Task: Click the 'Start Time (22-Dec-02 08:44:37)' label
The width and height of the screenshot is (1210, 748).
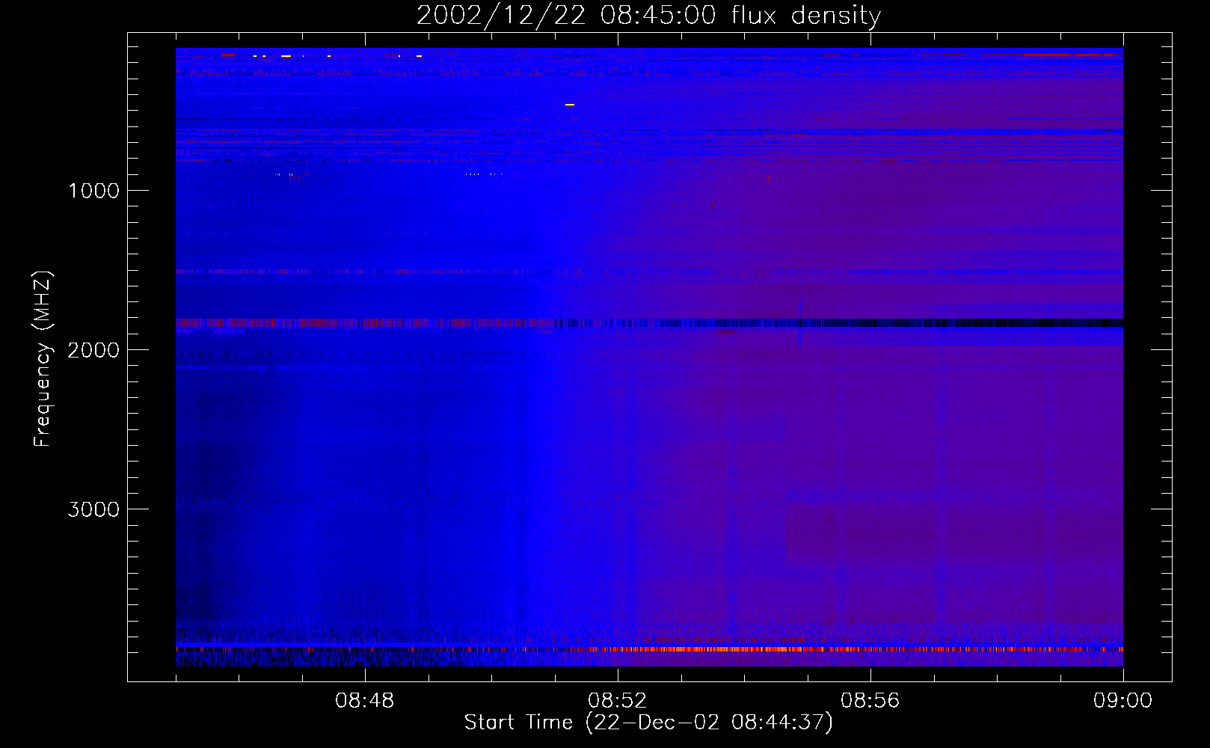Action: pyautogui.click(x=648, y=723)
